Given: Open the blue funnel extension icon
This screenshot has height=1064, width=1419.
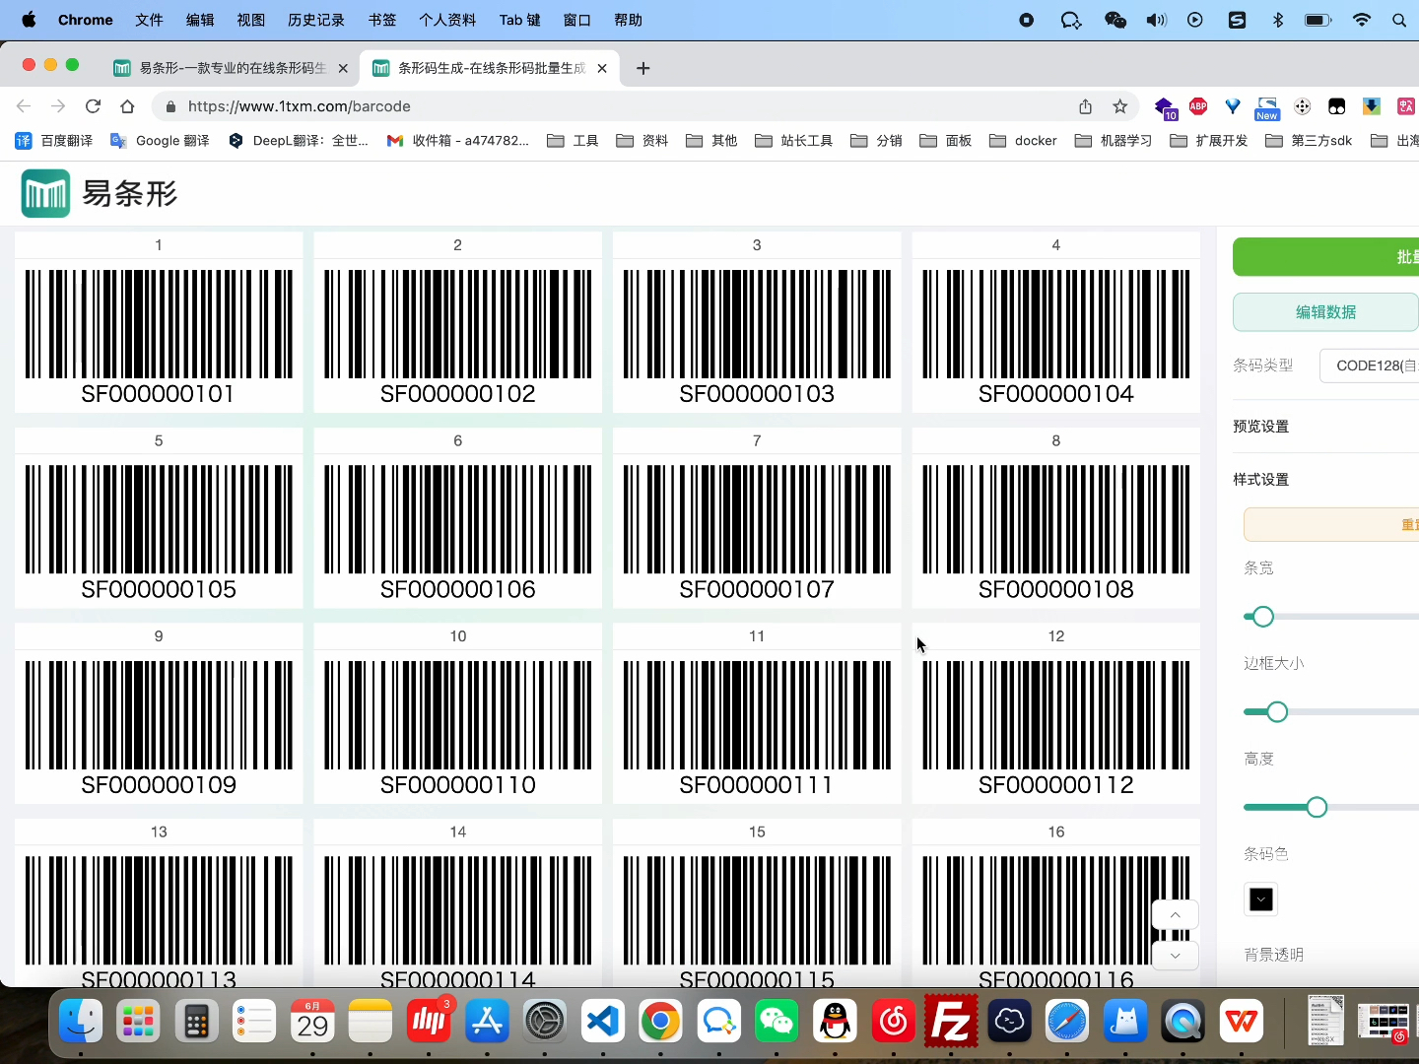Looking at the screenshot, I should point(1233,106).
